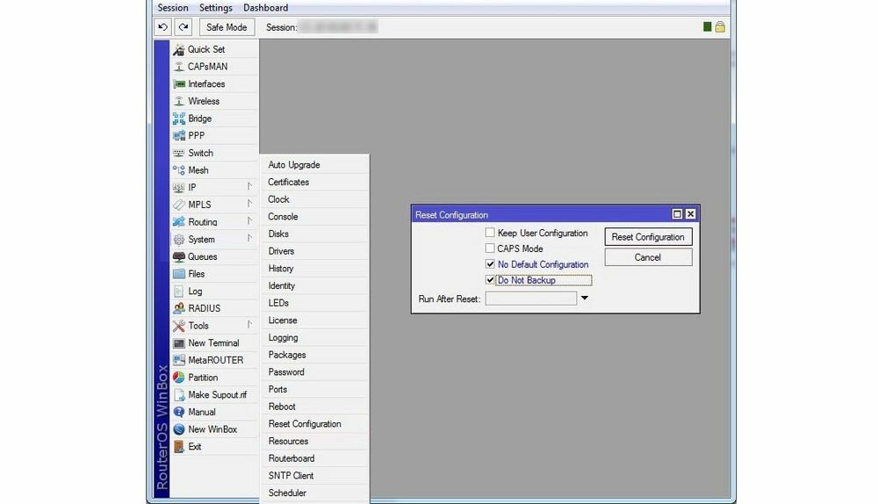The image size is (878, 504).
Task: Uncheck Do Not Backup checkbox
Action: tap(490, 279)
